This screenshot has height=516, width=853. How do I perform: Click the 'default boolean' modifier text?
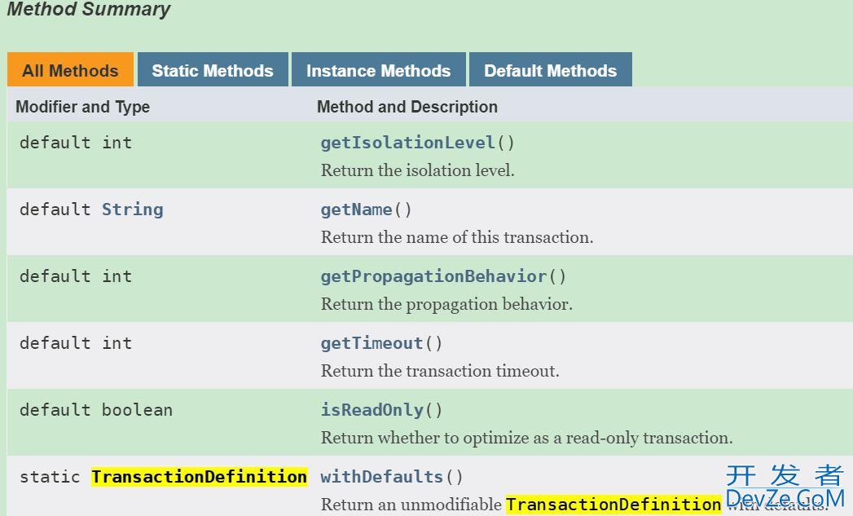[x=96, y=410]
